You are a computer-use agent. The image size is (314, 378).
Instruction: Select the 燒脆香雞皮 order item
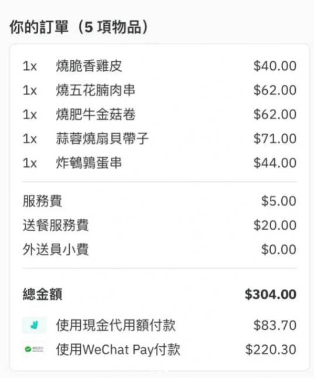159,66
